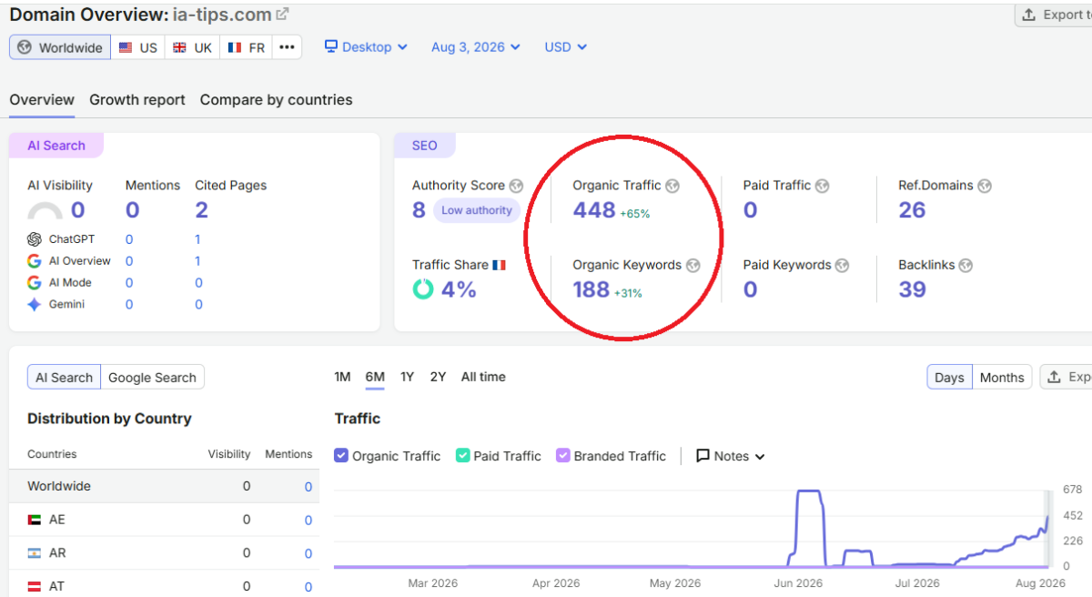The width and height of the screenshot is (1092, 597).
Task: Open the Ref.Domains value 26
Action: 912,210
